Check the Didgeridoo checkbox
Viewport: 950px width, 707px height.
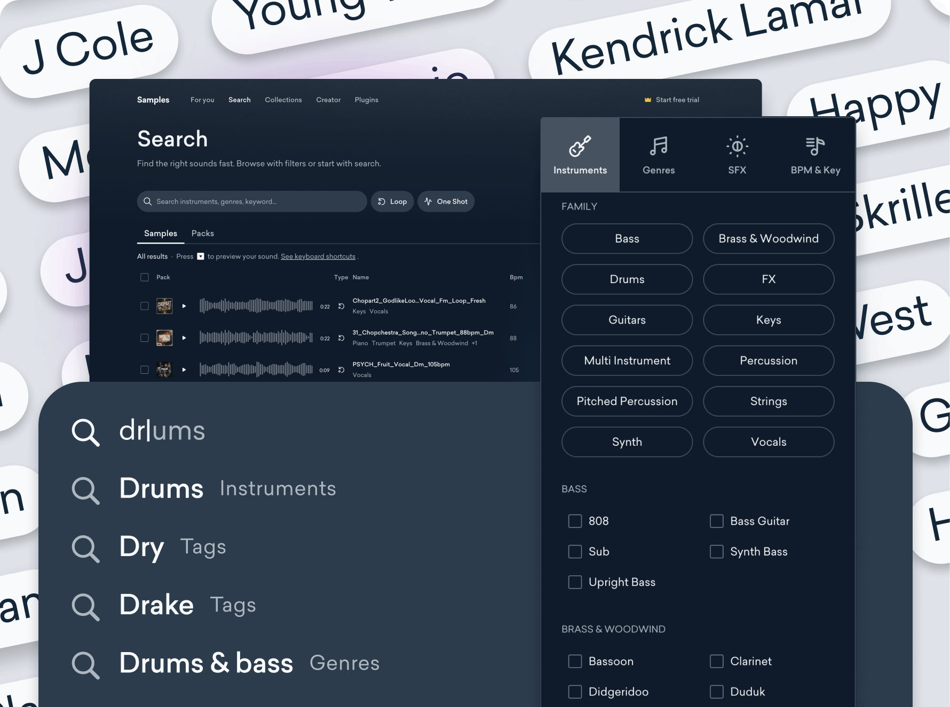click(575, 692)
